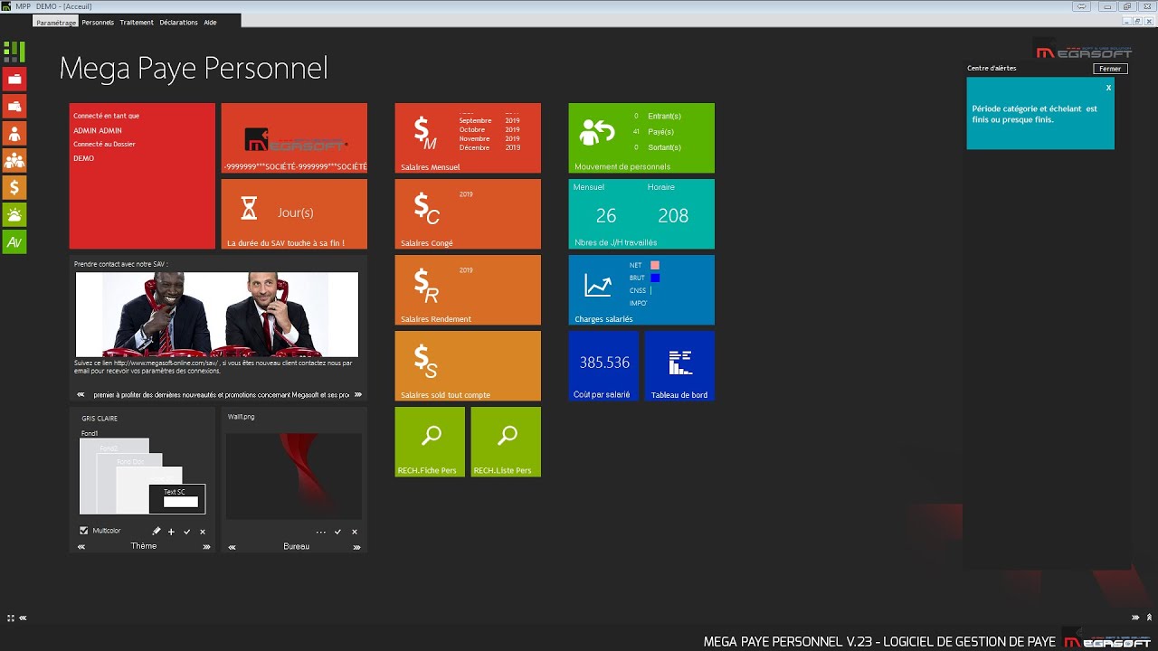Open the Nbres de J/H travaillés tile
1158x651 pixels.
641,213
